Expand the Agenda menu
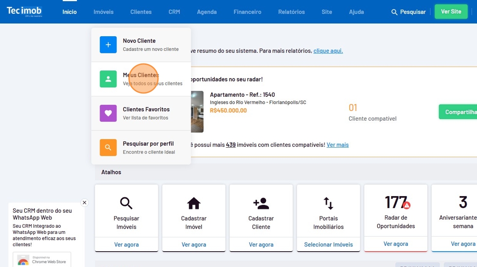 pyautogui.click(x=207, y=12)
